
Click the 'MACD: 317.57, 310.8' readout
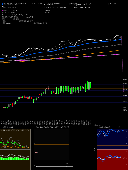[x=10, y=17]
